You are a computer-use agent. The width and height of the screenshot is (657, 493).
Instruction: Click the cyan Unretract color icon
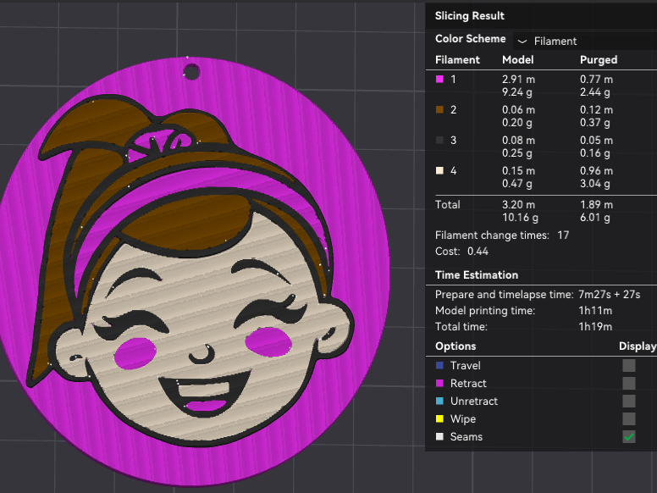pos(439,402)
